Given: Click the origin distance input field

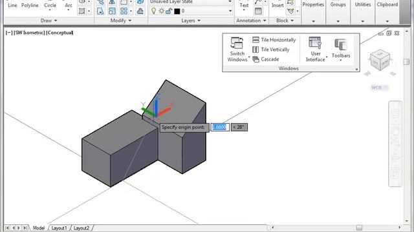Looking at the screenshot, I should coord(220,128).
